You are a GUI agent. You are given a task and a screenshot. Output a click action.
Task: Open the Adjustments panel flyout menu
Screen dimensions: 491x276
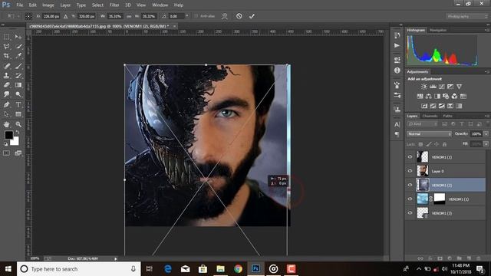[x=487, y=71]
